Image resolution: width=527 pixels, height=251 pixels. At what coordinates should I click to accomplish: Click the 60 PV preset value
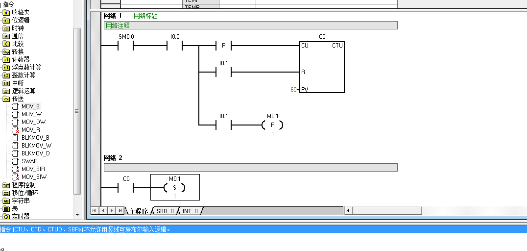(x=293, y=90)
